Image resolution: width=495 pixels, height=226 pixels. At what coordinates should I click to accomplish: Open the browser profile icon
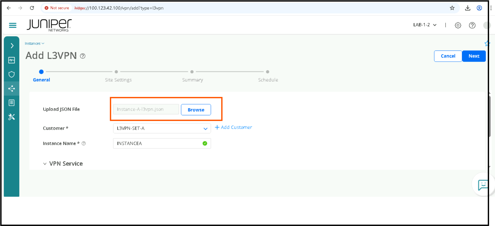point(479,8)
